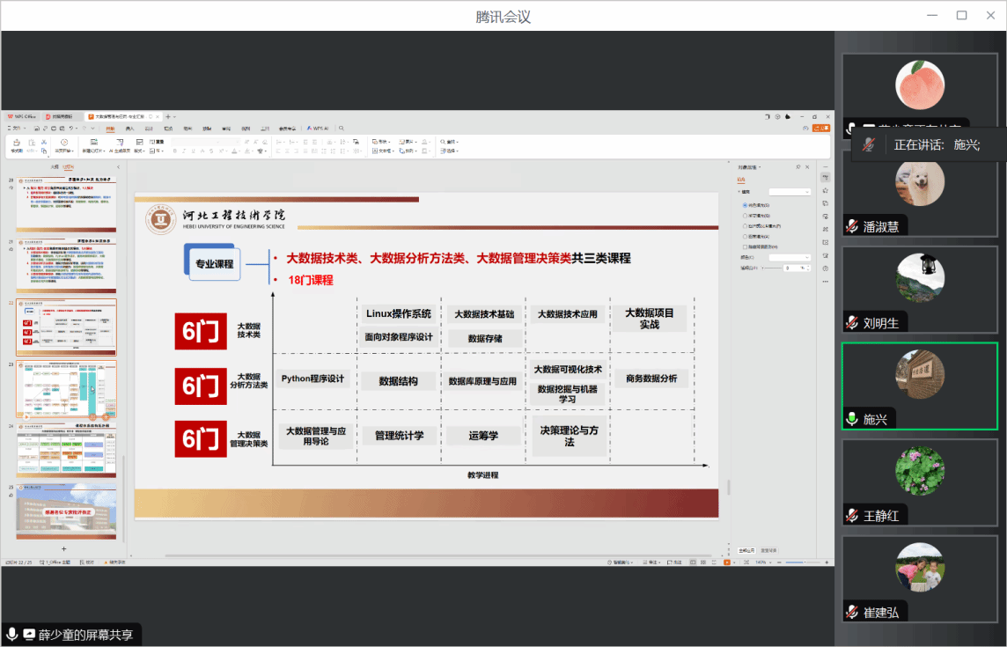Select the solid fill (纯色填充) radio button
The height and width of the screenshot is (647, 1007).
(x=745, y=205)
